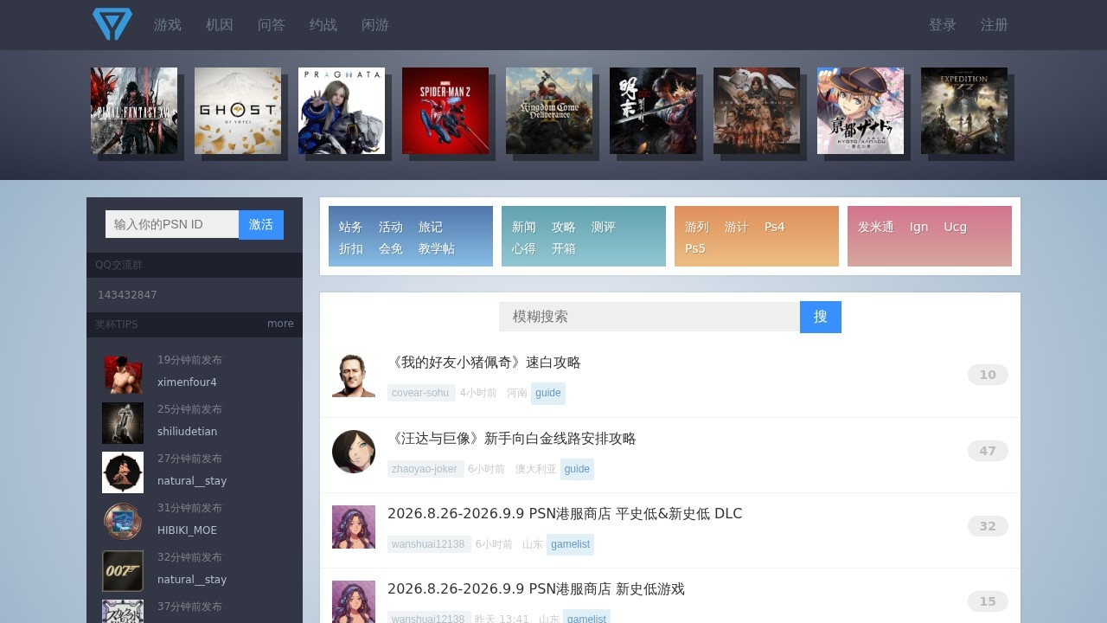The image size is (1107, 623).
Task: Select the 测评 category
Action: point(604,227)
